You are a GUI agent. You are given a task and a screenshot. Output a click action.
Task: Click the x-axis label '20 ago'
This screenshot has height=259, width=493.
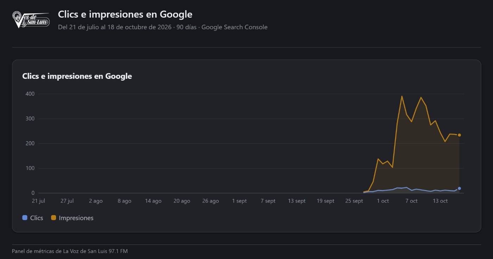click(182, 201)
